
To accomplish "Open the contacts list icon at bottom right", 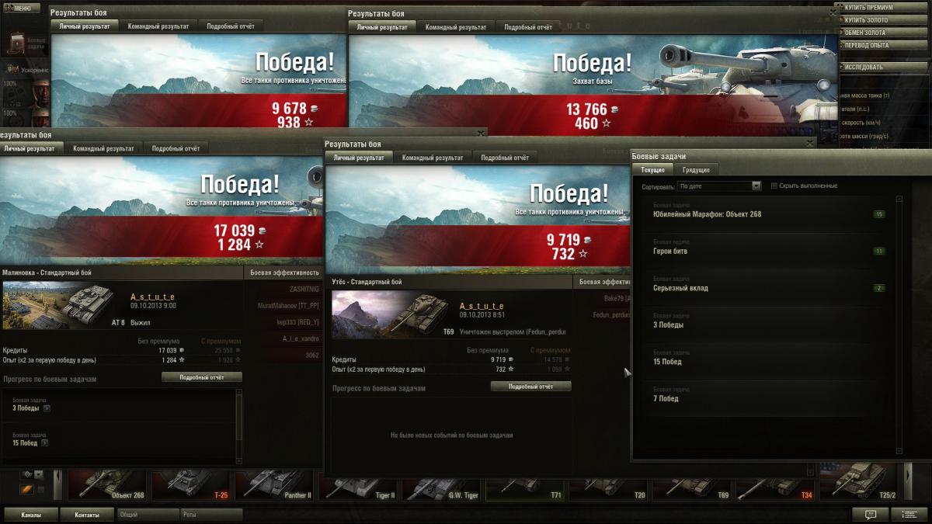I will (x=909, y=514).
